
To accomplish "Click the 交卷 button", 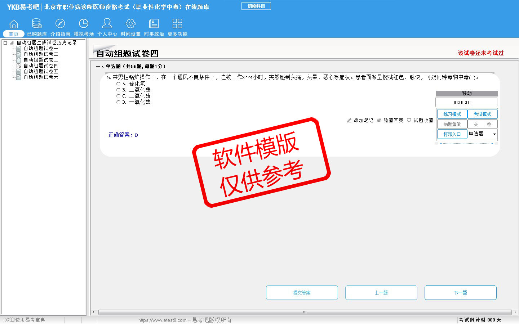I will (482, 124).
